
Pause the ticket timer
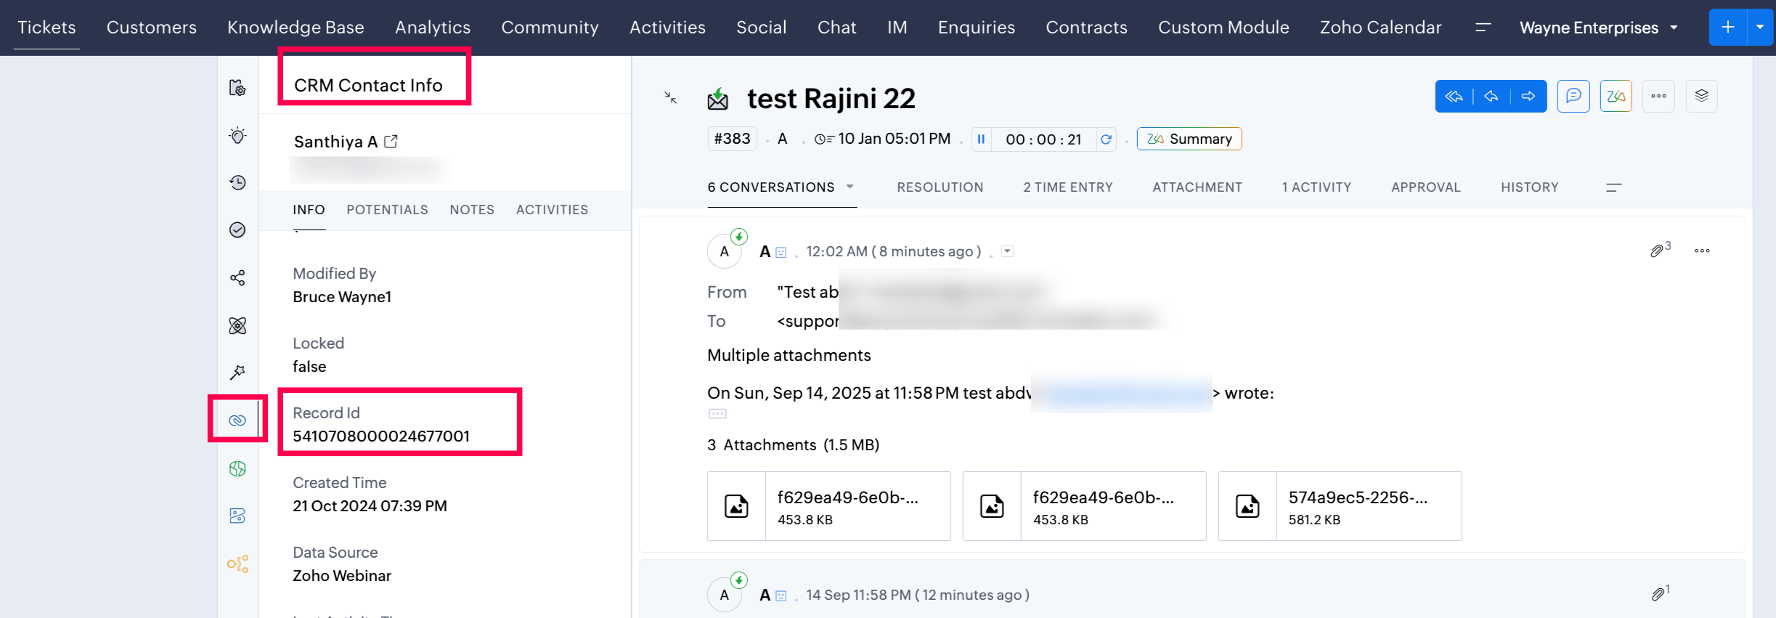[x=981, y=139]
